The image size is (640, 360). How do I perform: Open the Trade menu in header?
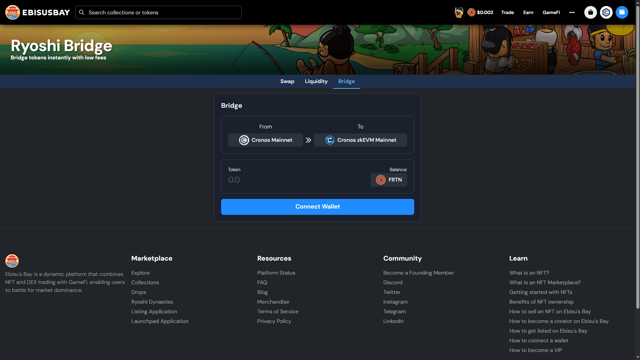(x=507, y=12)
